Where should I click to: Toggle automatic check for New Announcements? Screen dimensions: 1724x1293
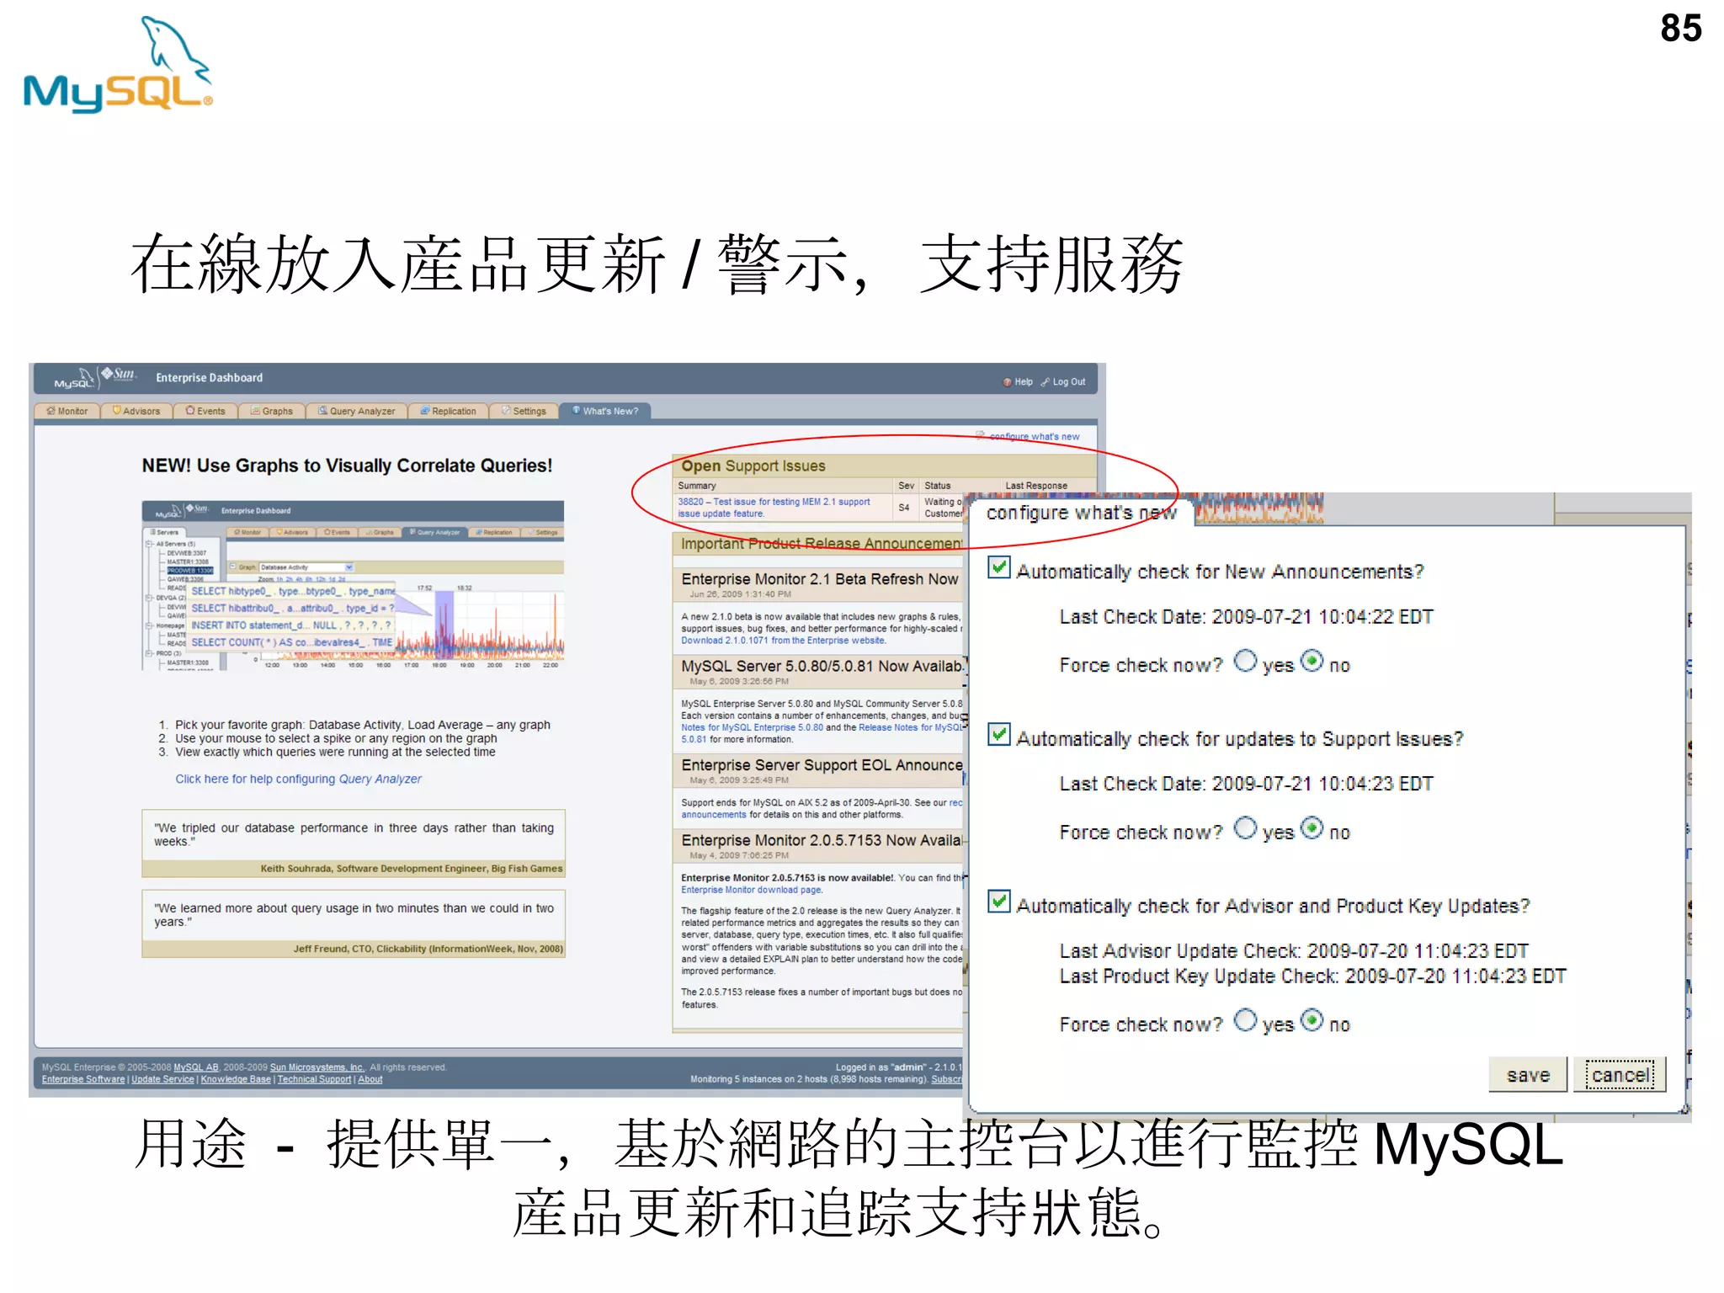(999, 567)
